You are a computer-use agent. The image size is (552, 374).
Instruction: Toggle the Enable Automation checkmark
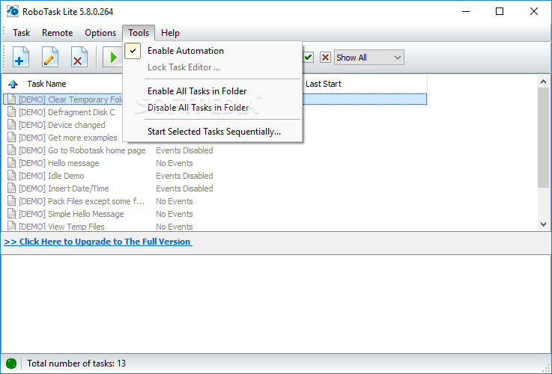pyautogui.click(x=133, y=51)
